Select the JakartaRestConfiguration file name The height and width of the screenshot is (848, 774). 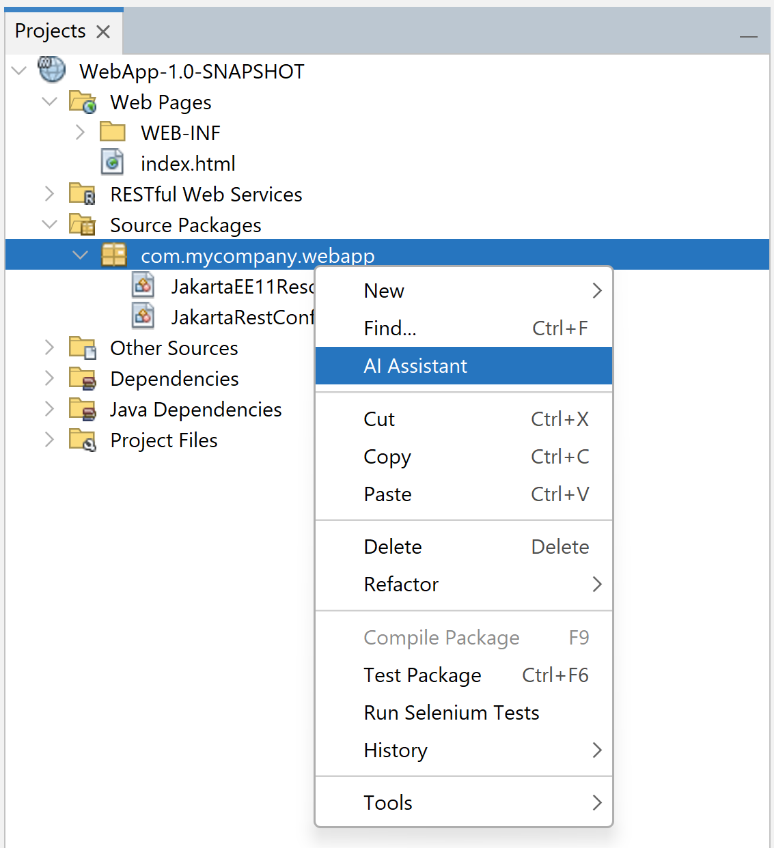pyautogui.click(x=243, y=317)
